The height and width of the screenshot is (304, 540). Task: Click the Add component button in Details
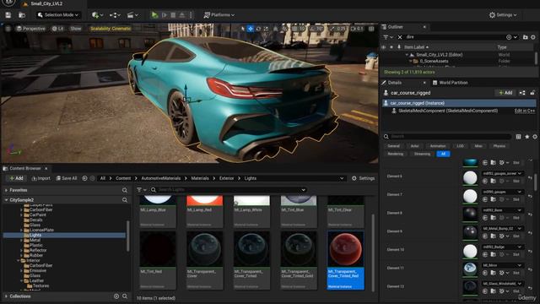point(505,93)
